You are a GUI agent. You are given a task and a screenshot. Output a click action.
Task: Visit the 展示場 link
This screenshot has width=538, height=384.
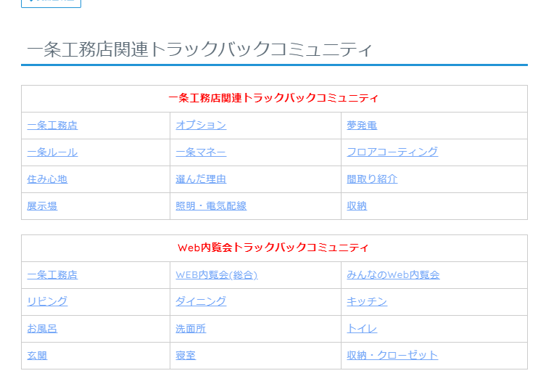(42, 206)
